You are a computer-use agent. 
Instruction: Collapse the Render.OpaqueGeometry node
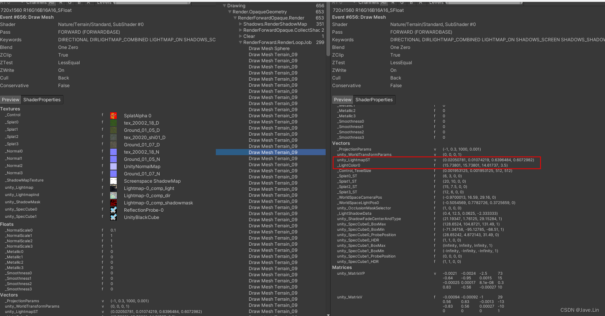[x=230, y=12]
